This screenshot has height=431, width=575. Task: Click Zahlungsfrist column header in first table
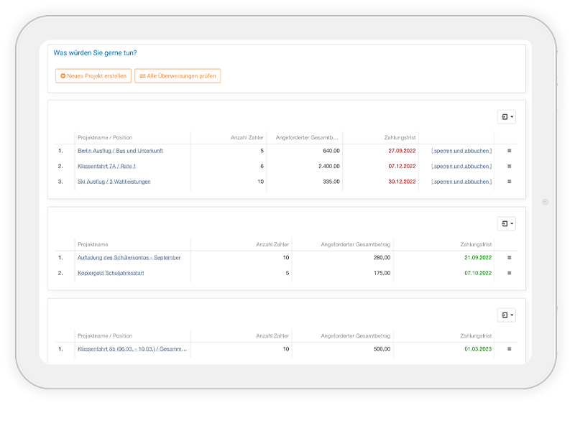point(400,137)
